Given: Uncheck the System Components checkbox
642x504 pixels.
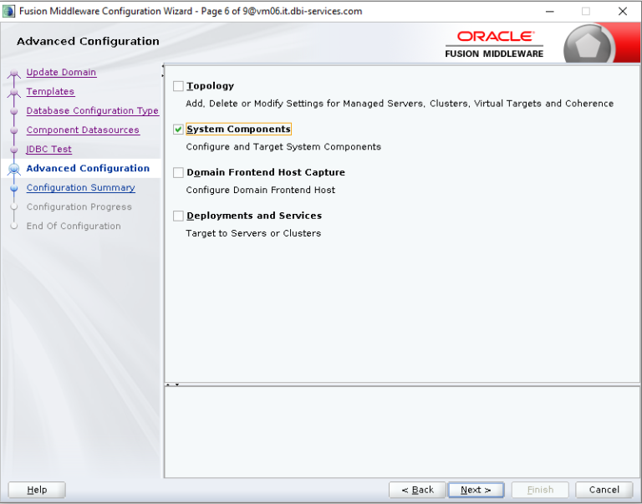Looking at the screenshot, I should pyautogui.click(x=178, y=130).
